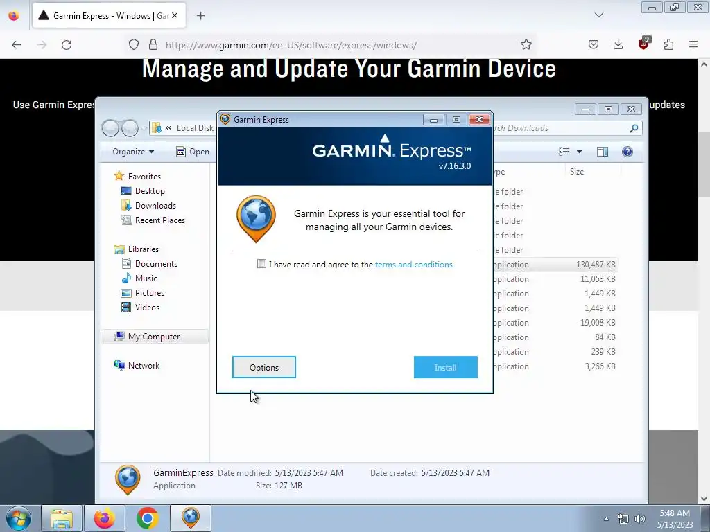The height and width of the screenshot is (532, 710).
Task: Open a new Firefox tab
Action: [x=201, y=16]
